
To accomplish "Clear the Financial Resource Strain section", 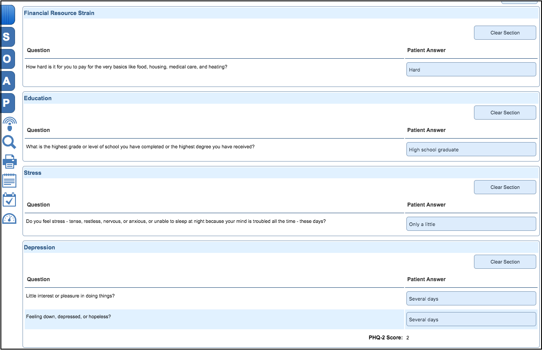I will [505, 33].
